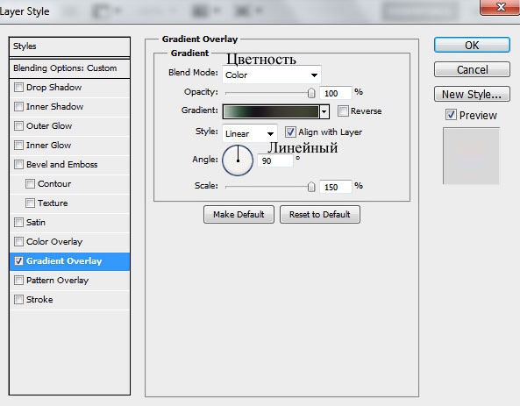Check the Contour checkbox
Screen dimensions: 520x406
pos(30,184)
